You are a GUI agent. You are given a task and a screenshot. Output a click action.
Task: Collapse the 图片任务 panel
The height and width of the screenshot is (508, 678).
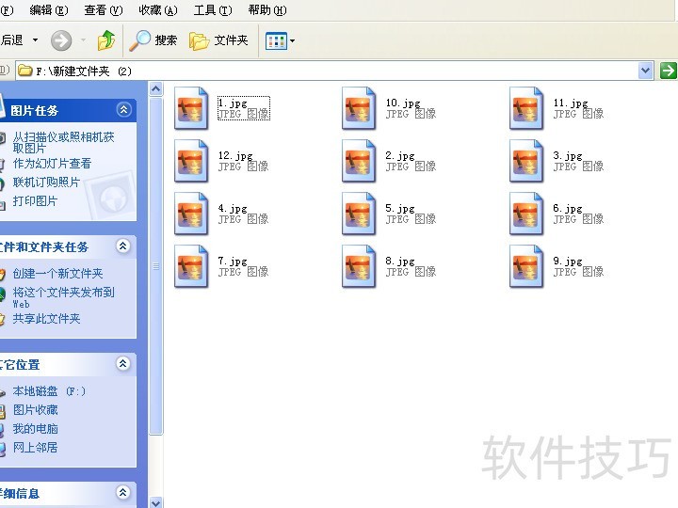tap(123, 110)
